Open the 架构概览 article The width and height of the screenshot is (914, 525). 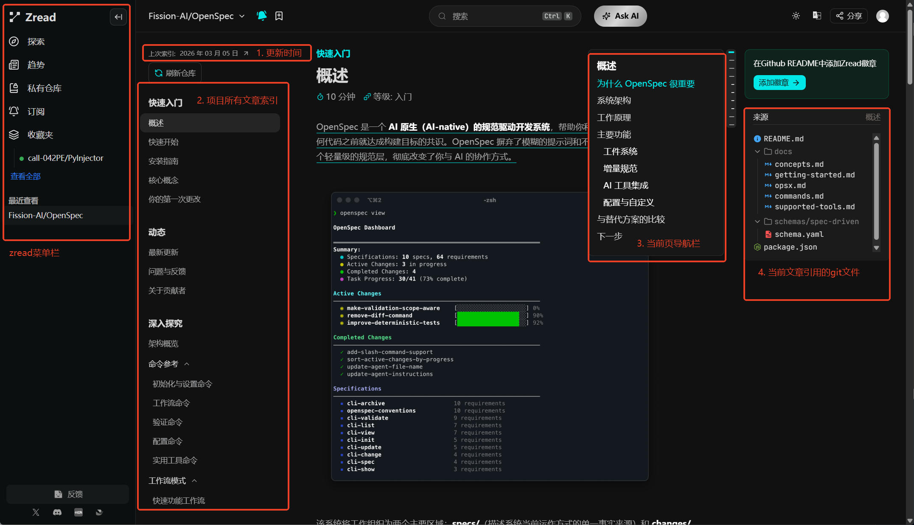[163, 344]
